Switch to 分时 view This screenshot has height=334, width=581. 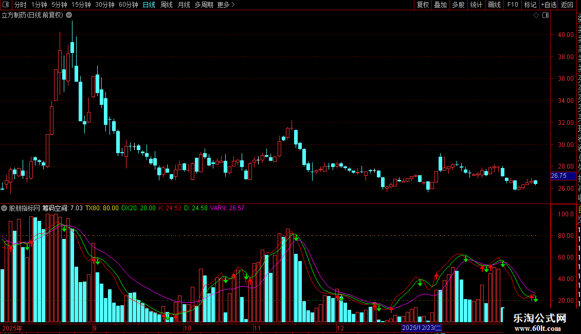pyautogui.click(x=20, y=5)
